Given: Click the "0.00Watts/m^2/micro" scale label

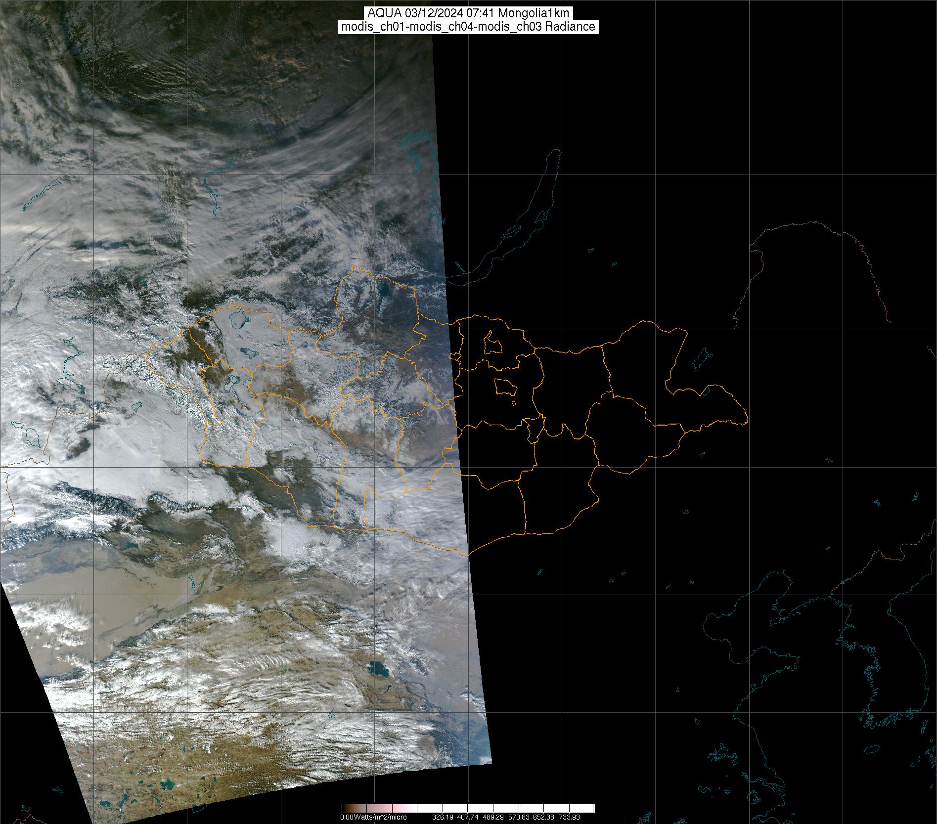Looking at the screenshot, I should point(373,817).
